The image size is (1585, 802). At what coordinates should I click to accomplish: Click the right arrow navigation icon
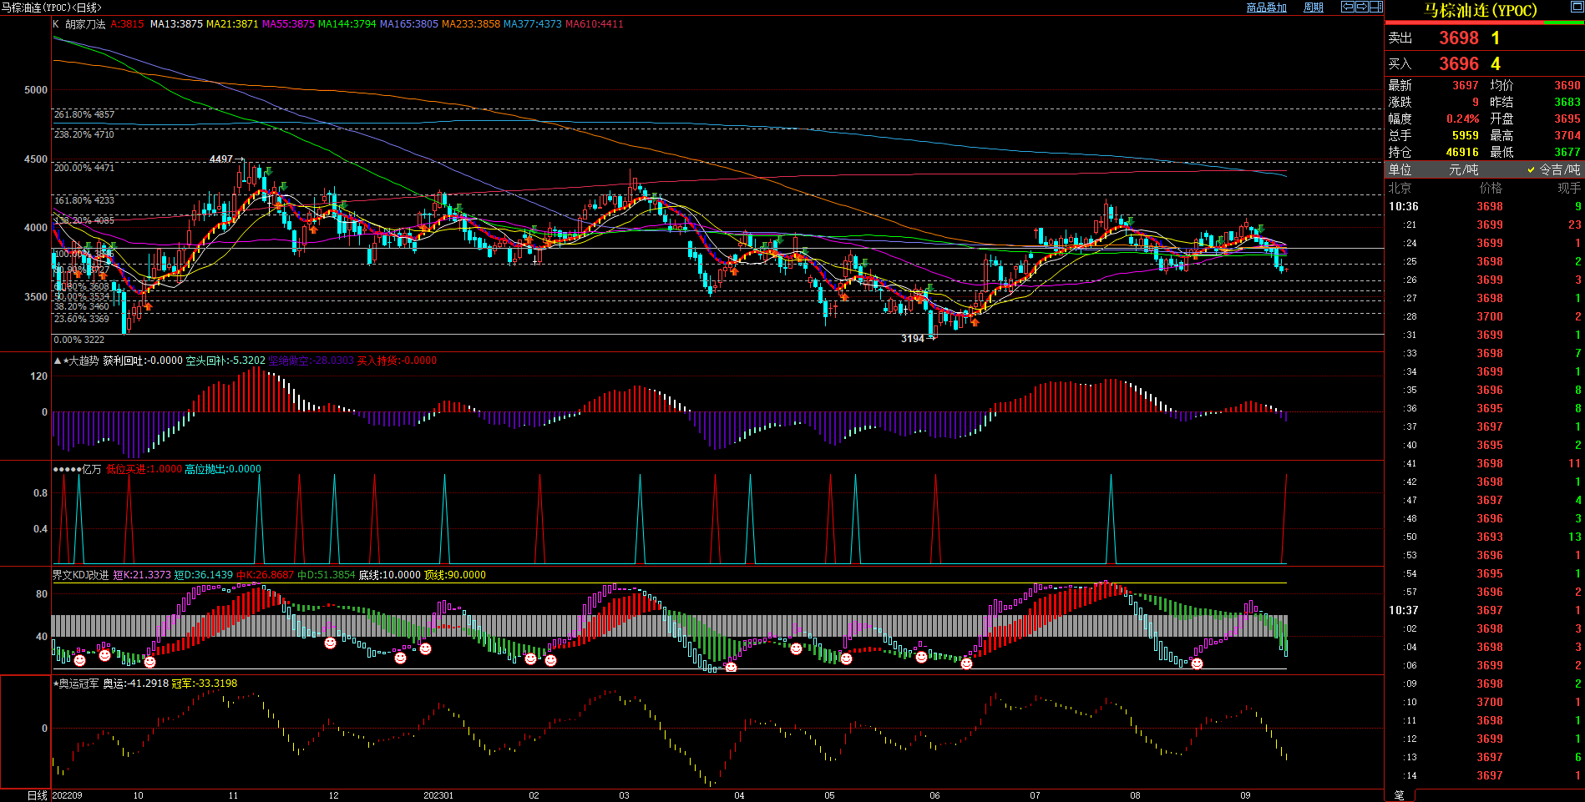click(x=1362, y=7)
